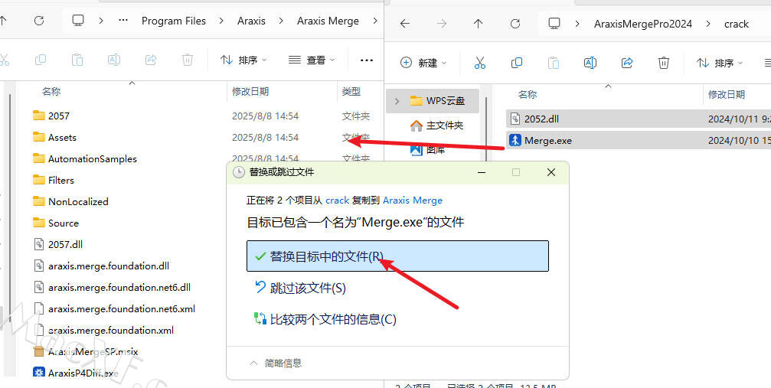771x388 pixels.
Task: Click the Araxis Merge breadcrumb segment
Action: 328,21
